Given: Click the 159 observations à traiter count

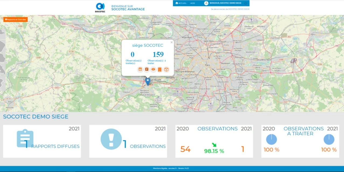Looking at the screenshot, I should pyautogui.click(x=158, y=55).
